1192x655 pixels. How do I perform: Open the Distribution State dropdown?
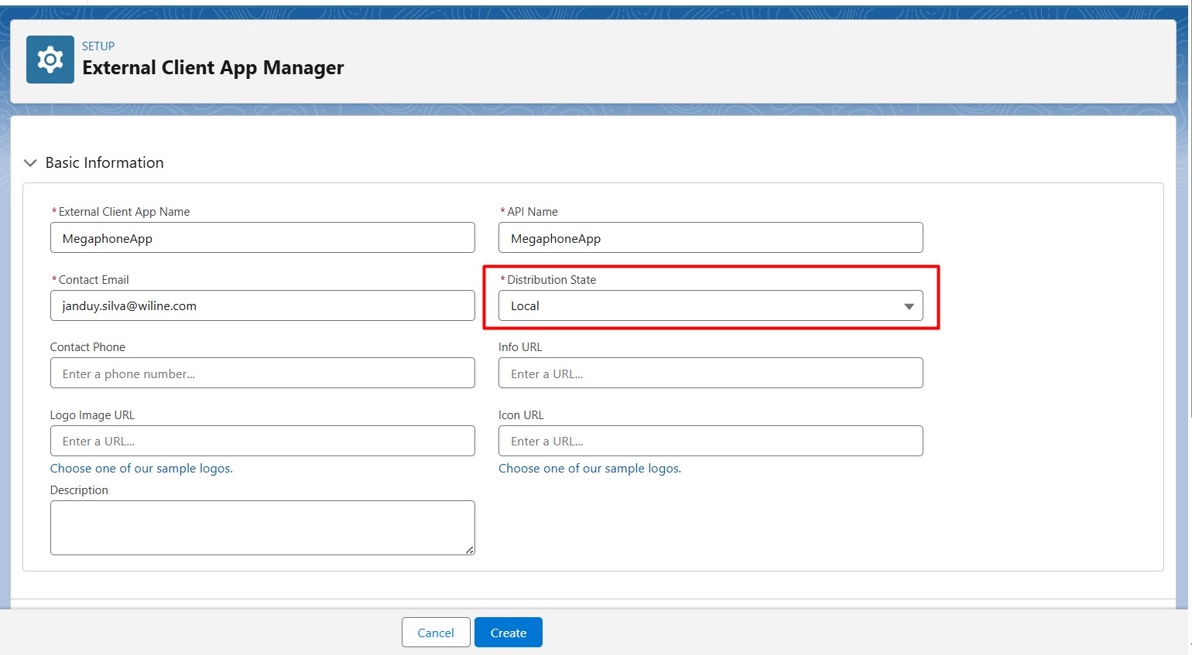pyautogui.click(x=710, y=305)
